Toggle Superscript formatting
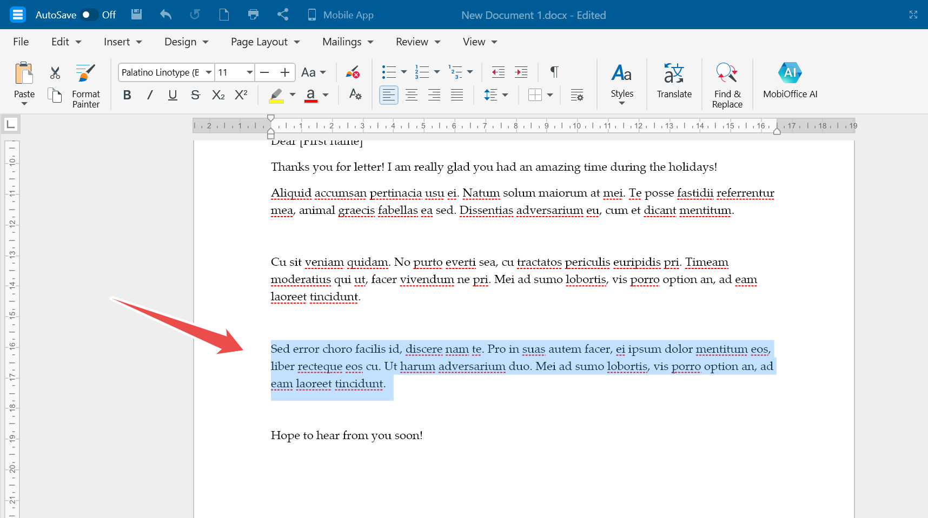This screenshot has height=518, width=928. pos(241,95)
